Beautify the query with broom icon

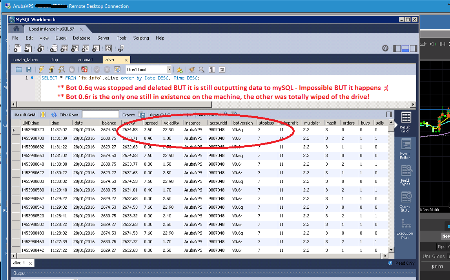(x=192, y=70)
